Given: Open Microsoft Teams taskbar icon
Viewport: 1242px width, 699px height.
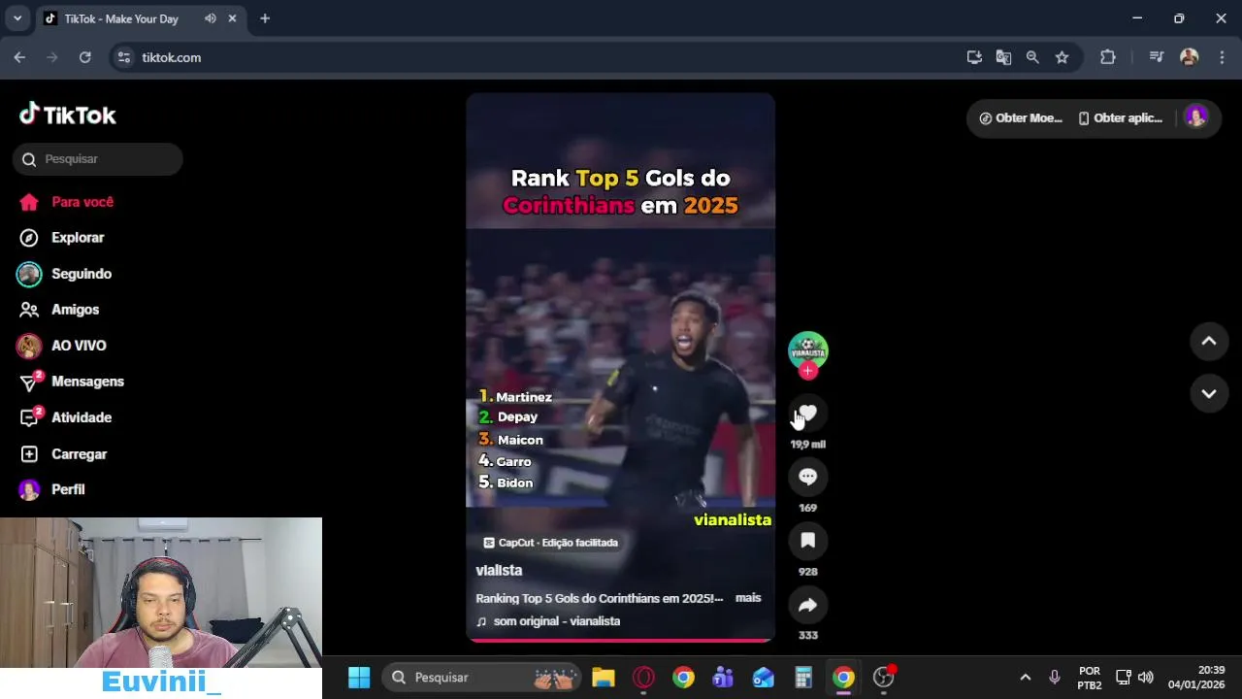Looking at the screenshot, I should click(723, 678).
